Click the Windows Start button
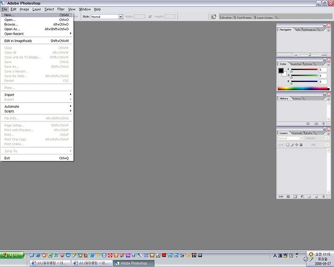This screenshot has width=334, height=267. [12, 255]
